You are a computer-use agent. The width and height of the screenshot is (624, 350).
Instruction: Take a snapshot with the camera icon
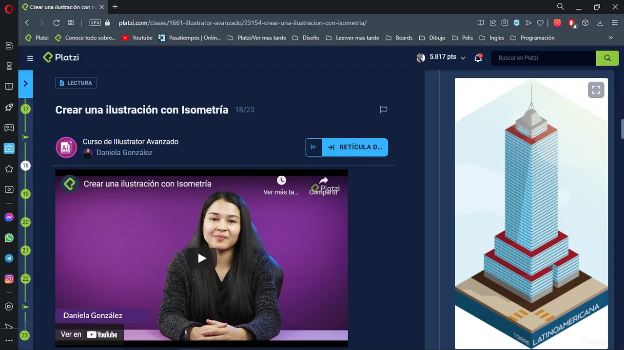pos(505,23)
